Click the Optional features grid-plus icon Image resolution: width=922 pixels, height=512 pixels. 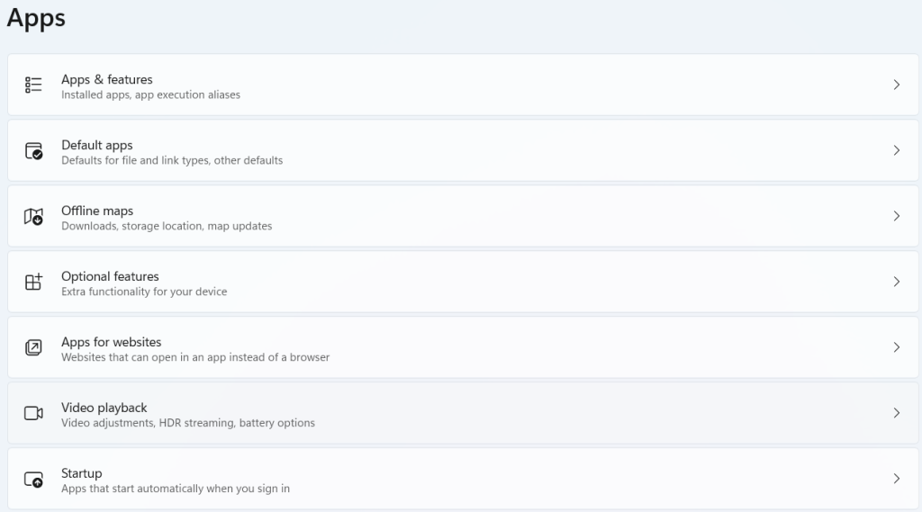point(33,282)
